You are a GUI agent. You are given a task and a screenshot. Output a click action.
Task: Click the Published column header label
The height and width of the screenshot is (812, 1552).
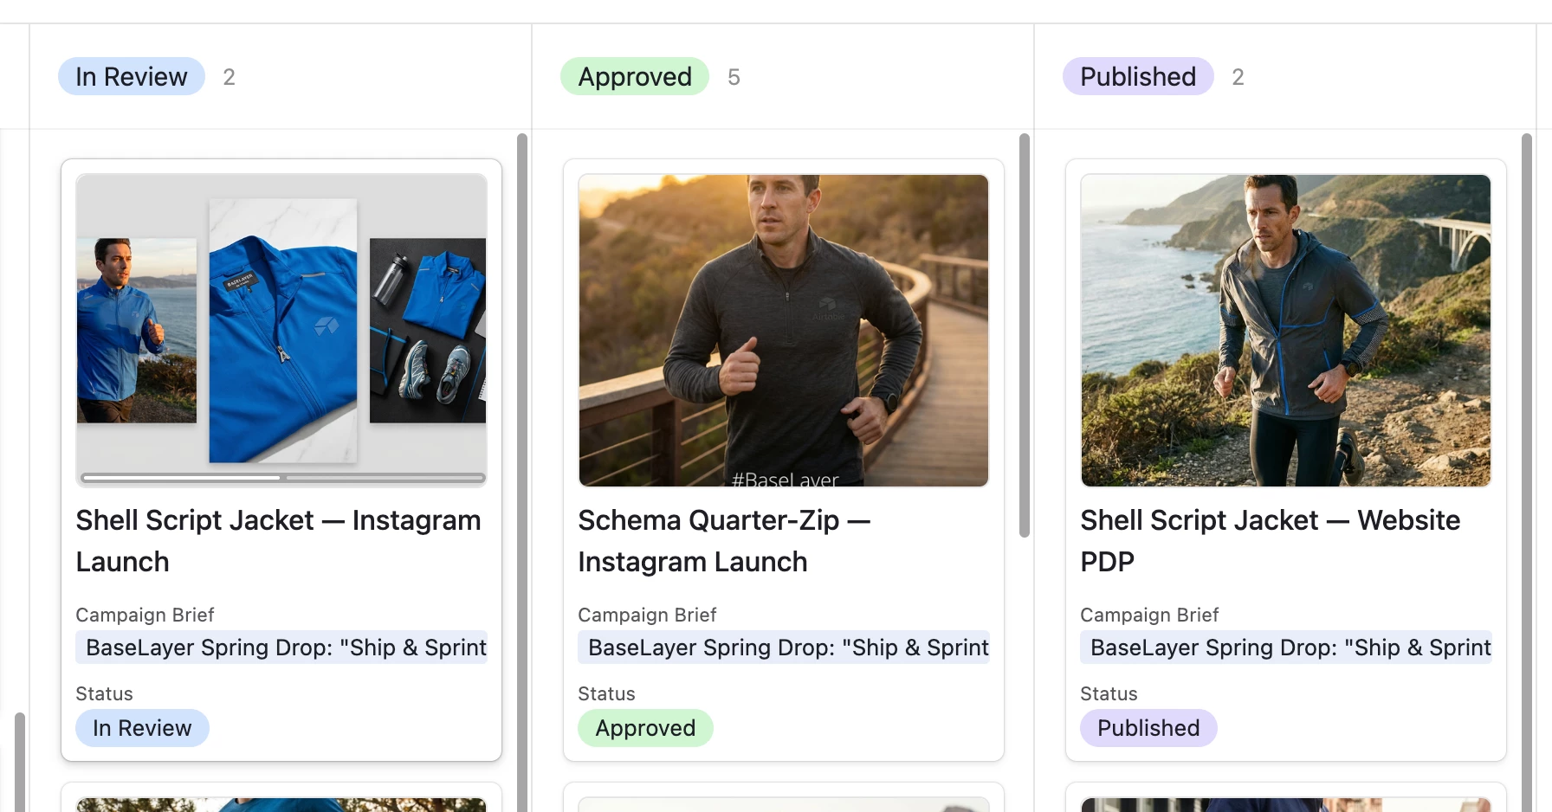coord(1137,77)
